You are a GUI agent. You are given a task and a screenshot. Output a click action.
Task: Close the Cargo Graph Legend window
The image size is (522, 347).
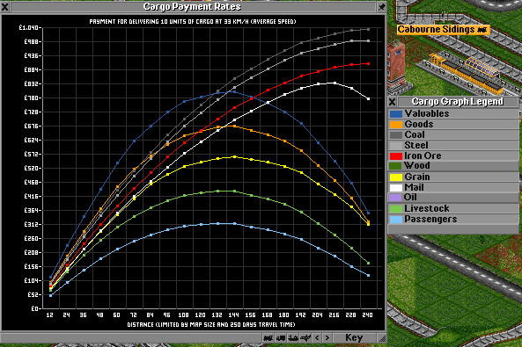pos(393,102)
